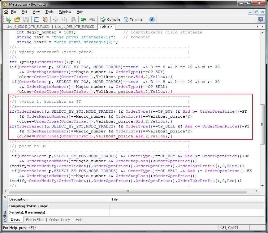268x233 pixels.
Task: Click the Redo grey arrow icon
Action: 92,19
